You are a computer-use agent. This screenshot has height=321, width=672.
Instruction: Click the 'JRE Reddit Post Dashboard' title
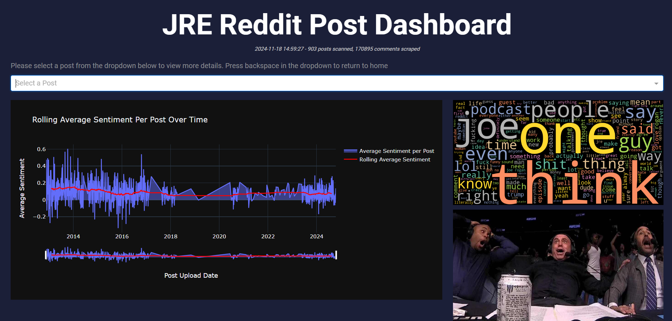pos(336,24)
